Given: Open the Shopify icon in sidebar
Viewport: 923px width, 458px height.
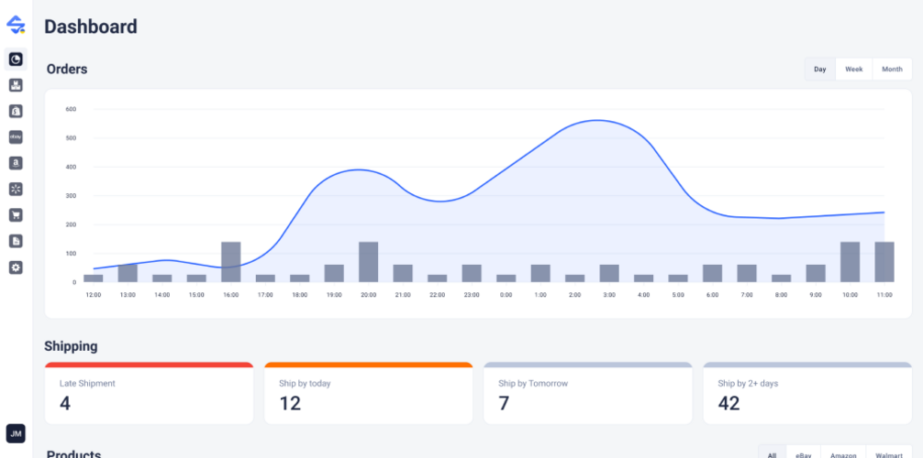Looking at the screenshot, I should [16, 111].
